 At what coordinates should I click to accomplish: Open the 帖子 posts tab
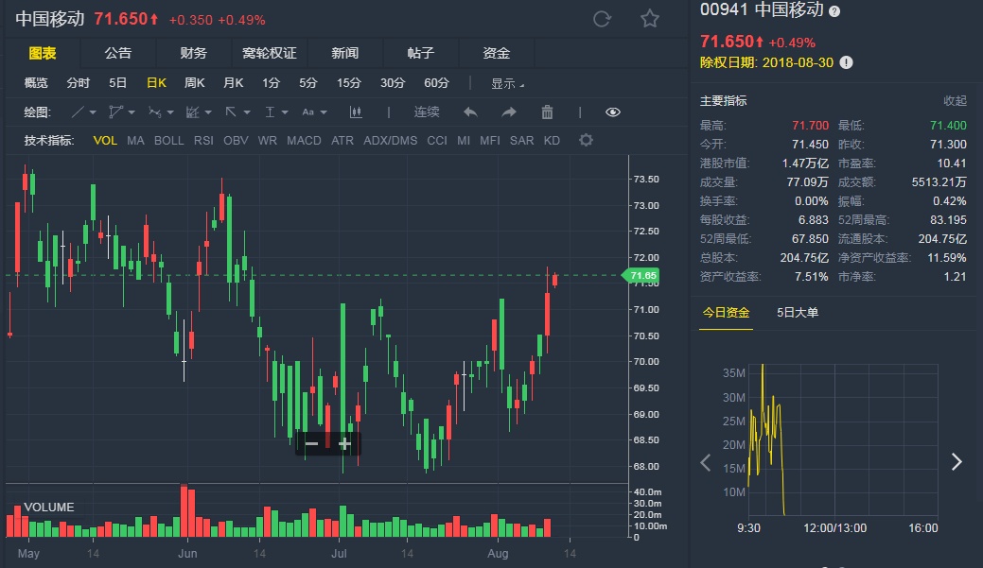[x=421, y=53]
